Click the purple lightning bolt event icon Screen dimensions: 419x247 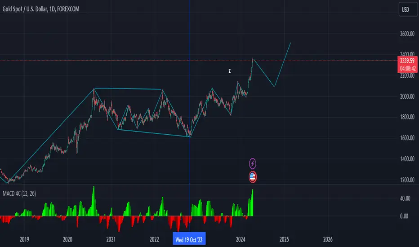coord(253,163)
